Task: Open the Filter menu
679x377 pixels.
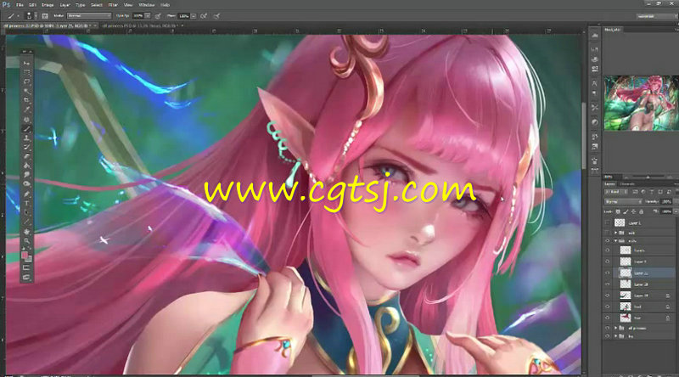Action: point(113,5)
